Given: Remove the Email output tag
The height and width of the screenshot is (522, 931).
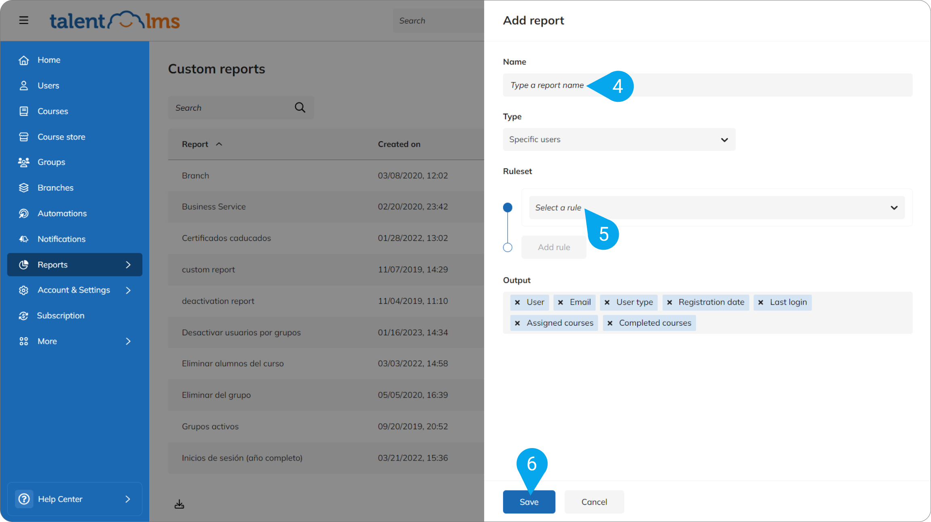Looking at the screenshot, I should coord(561,302).
